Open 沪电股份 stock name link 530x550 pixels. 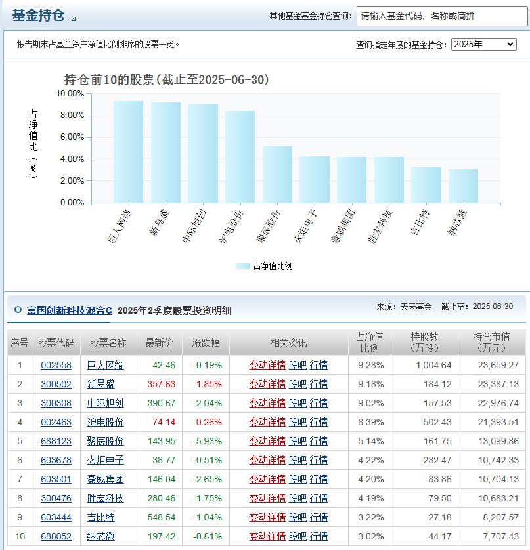(105, 422)
